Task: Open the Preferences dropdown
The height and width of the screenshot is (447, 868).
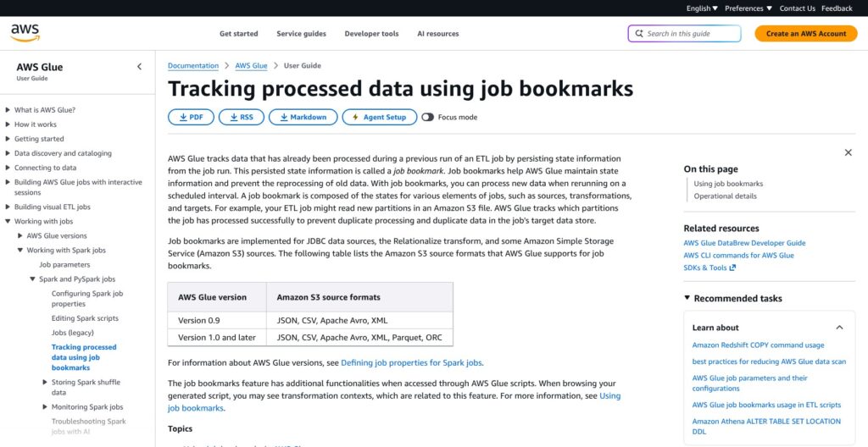Action: pos(748,8)
